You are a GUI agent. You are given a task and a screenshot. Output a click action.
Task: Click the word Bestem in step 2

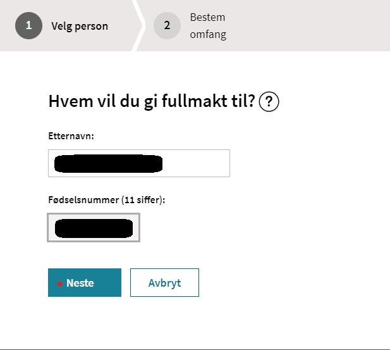coord(207,17)
